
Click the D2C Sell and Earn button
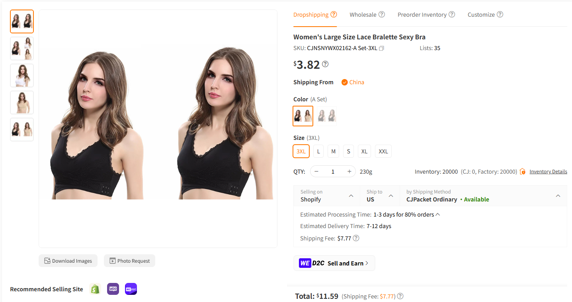[334, 263]
